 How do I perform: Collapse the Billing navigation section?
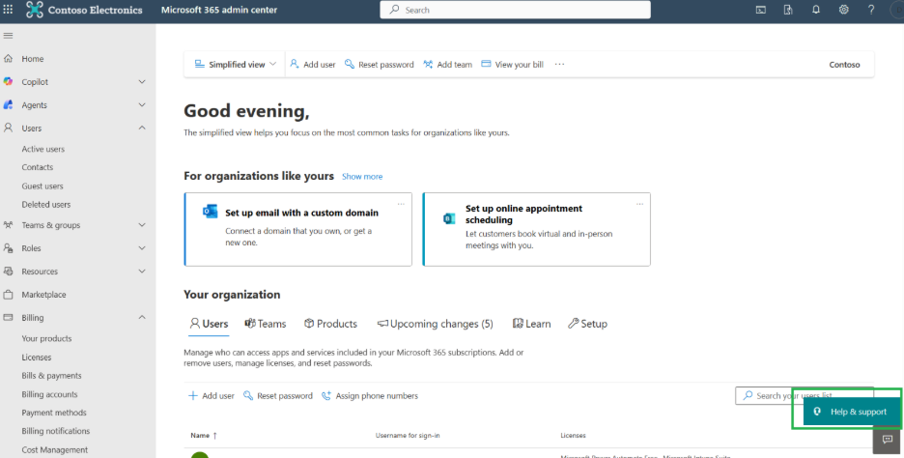pos(142,317)
